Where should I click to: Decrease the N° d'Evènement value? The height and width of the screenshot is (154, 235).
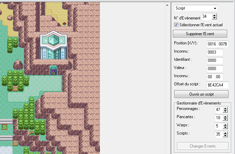point(215,18)
